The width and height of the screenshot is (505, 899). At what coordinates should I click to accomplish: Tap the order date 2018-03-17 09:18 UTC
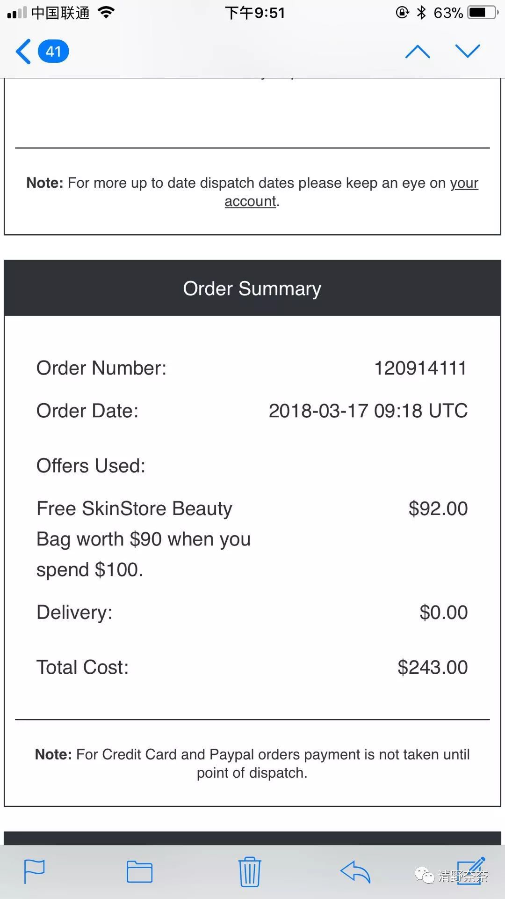[368, 411]
